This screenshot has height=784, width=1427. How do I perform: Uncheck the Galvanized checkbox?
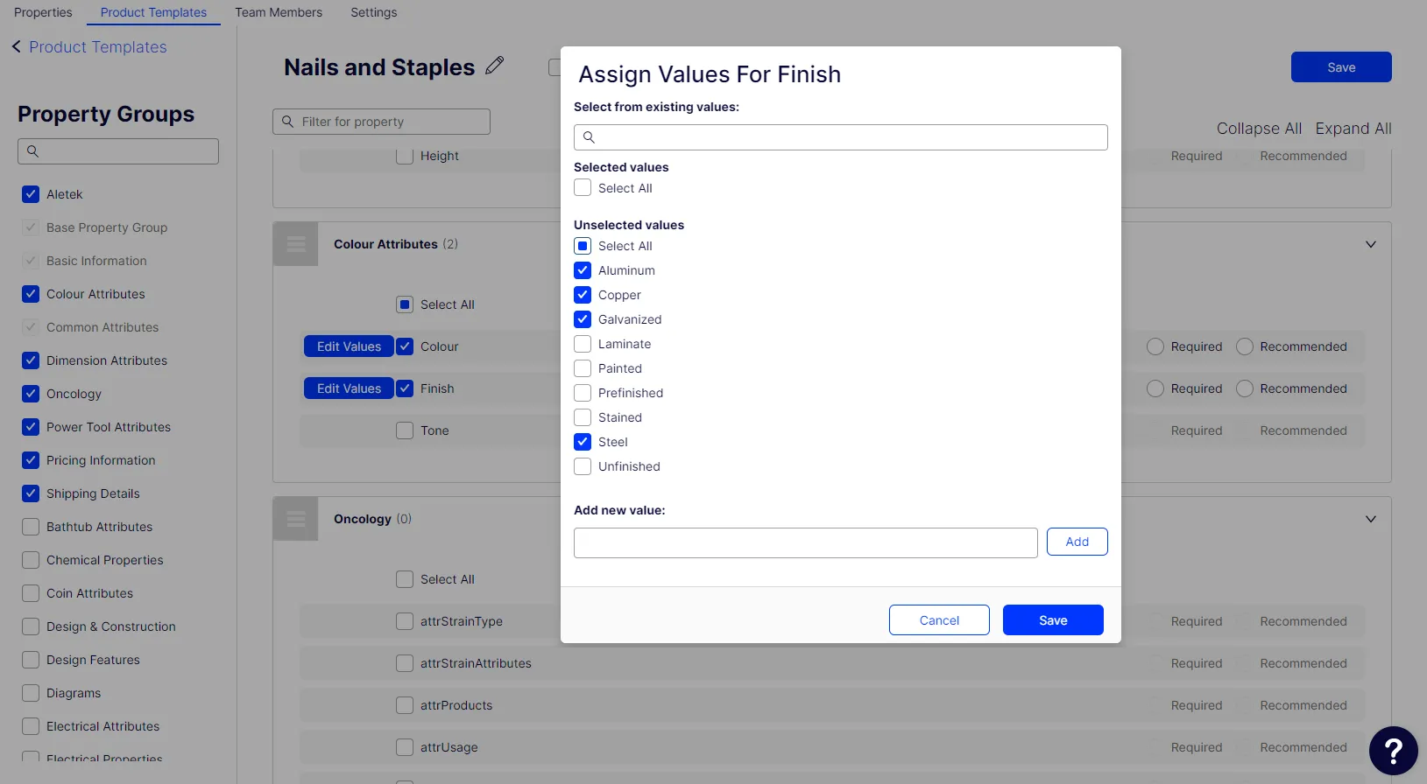point(583,319)
